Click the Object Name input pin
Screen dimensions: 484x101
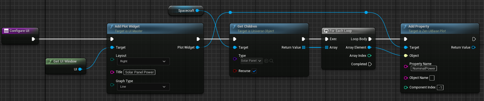(406, 78)
